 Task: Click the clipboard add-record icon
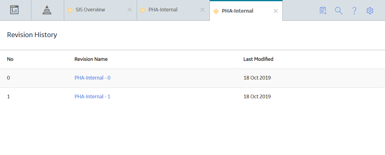click(x=323, y=11)
